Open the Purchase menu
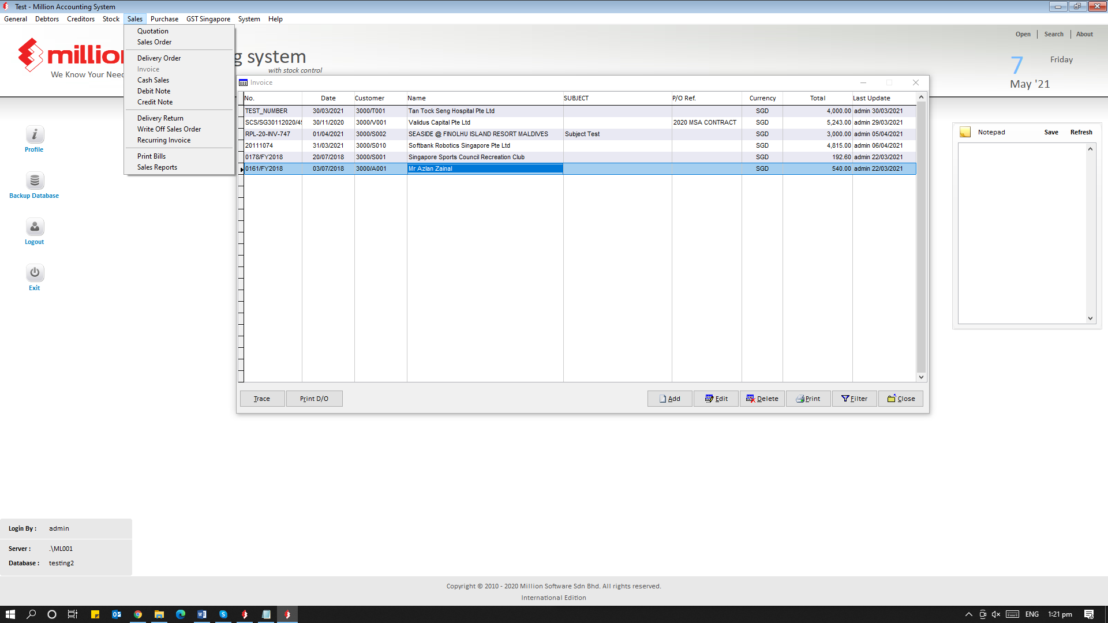The height and width of the screenshot is (623, 1108). [x=164, y=19]
